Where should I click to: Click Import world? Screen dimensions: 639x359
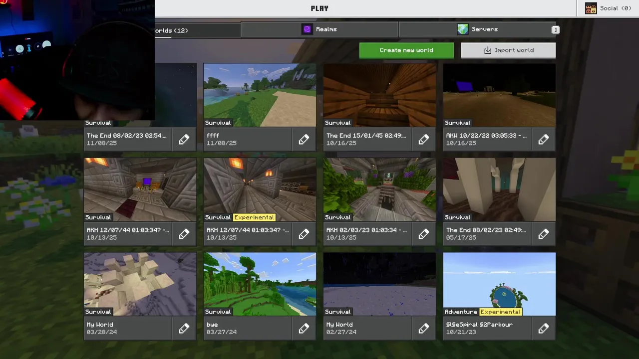coord(508,50)
